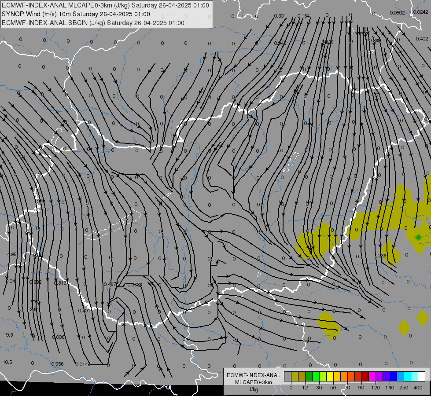Click the map value 0.006
Screen dimensions: 431x396
coord(58,337)
